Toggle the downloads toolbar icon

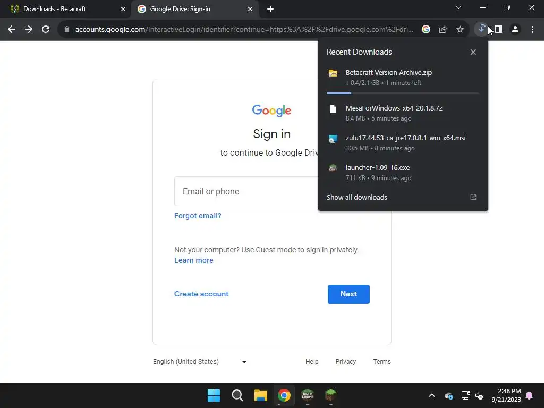tap(481, 29)
